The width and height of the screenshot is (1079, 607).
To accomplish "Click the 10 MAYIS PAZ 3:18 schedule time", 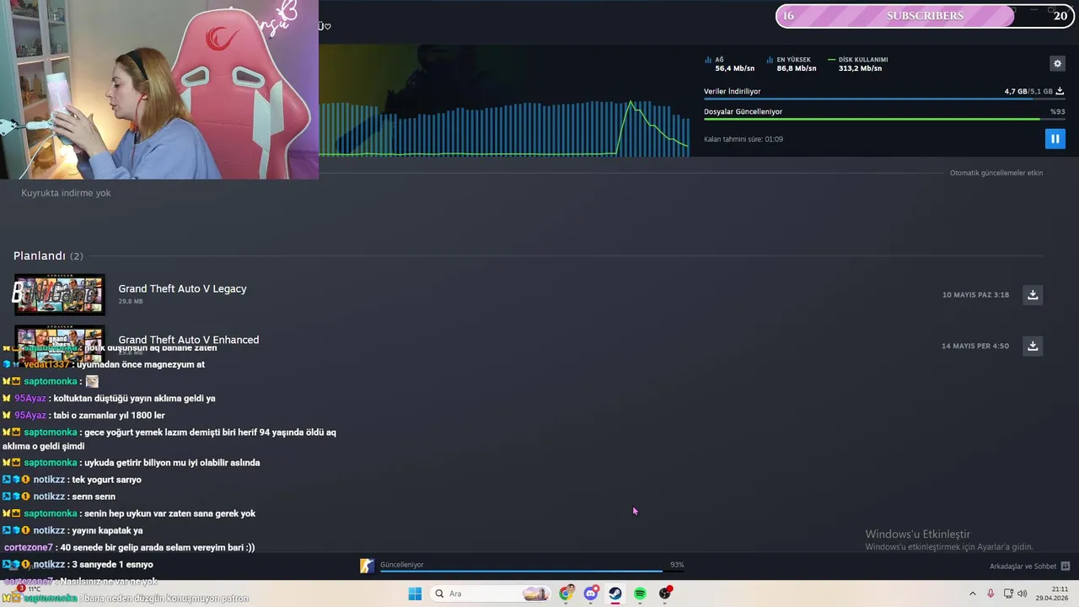I will click(975, 295).
